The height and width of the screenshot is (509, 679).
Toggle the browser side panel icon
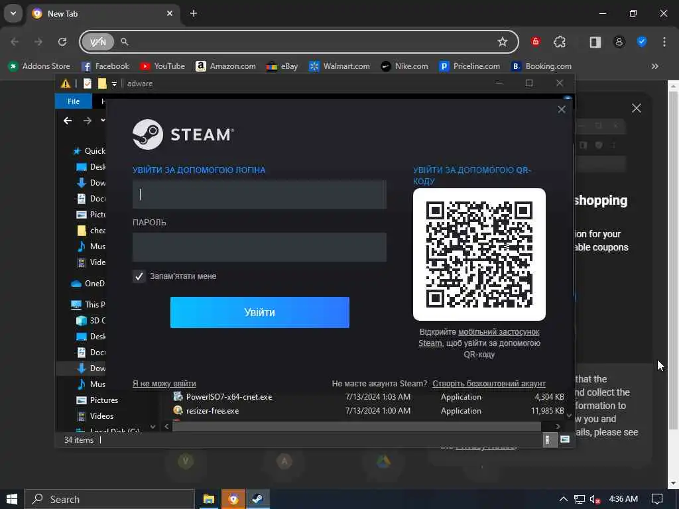pyautogui.click(x=595, y=42)
